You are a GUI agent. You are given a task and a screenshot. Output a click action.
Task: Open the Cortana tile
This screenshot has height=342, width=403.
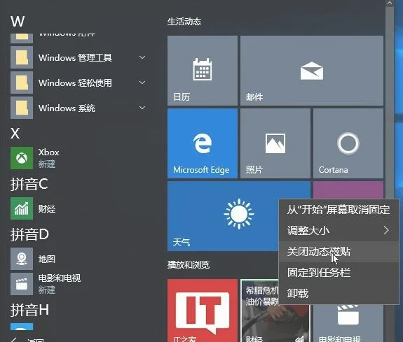348,143
